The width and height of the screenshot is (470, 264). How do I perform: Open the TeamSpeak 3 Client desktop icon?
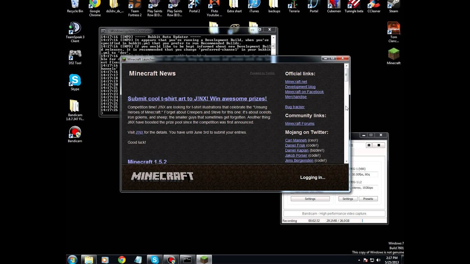(75, 32)
